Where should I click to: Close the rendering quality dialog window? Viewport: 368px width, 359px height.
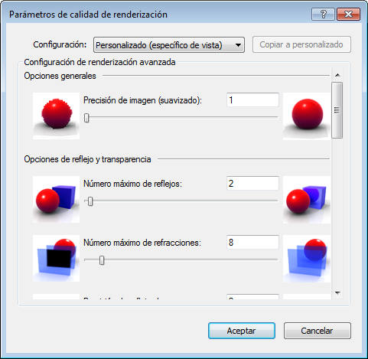point(348,14)
